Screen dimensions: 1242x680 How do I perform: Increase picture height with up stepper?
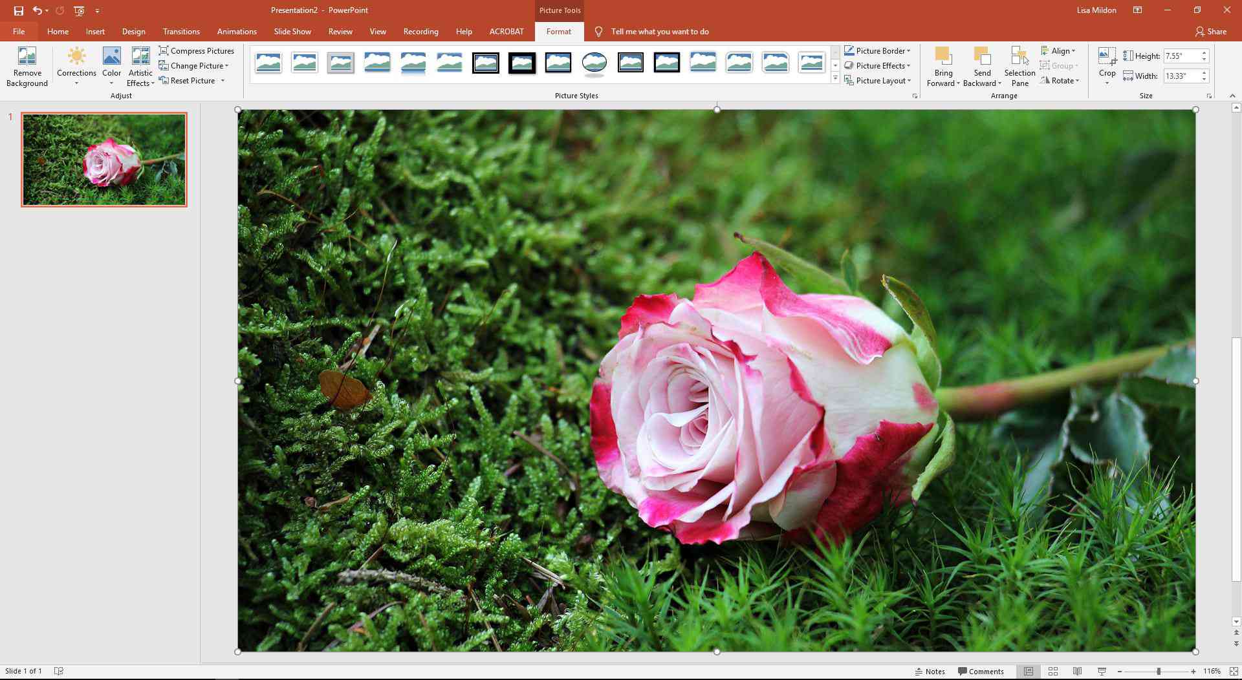tap(1204, 53)
